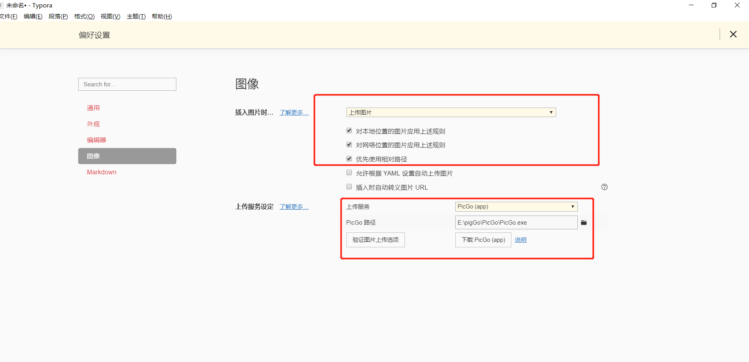Open the 说明 link
The height and width of the screenshot is (362, 749).
click(x=520, y=240)
